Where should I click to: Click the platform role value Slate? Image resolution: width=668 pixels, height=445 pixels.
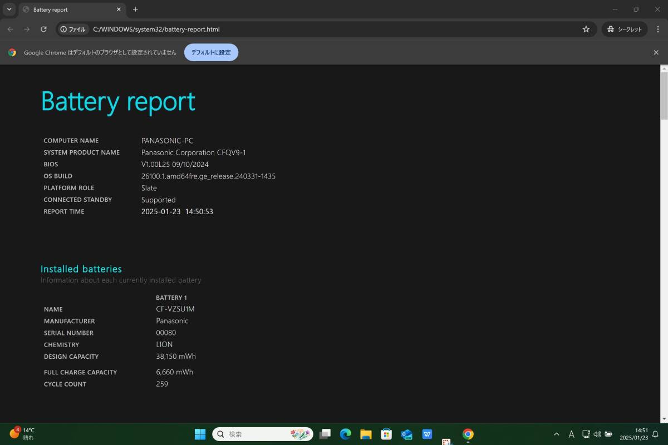149,188
